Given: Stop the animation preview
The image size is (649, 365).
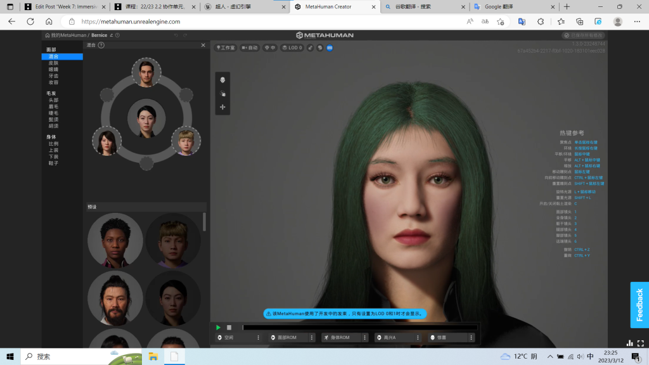Looking at the screenshot, I should click(229, 328).
